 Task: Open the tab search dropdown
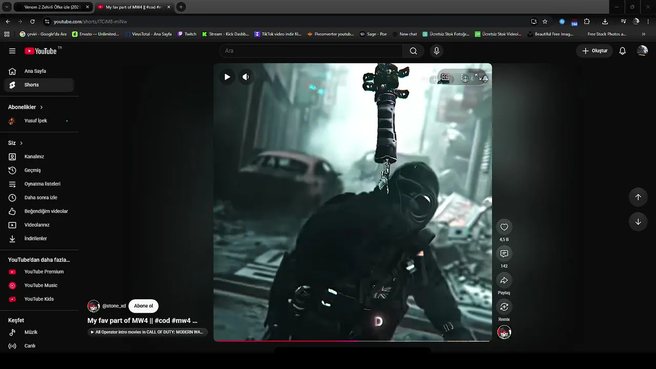click(7, 7)
